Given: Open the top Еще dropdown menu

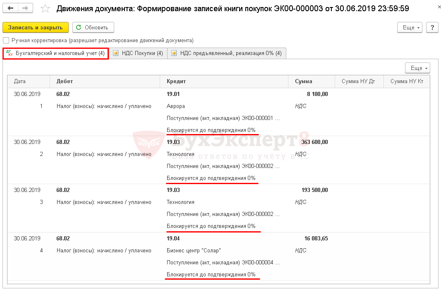Looking at the screenshot, I should point(409,27).
